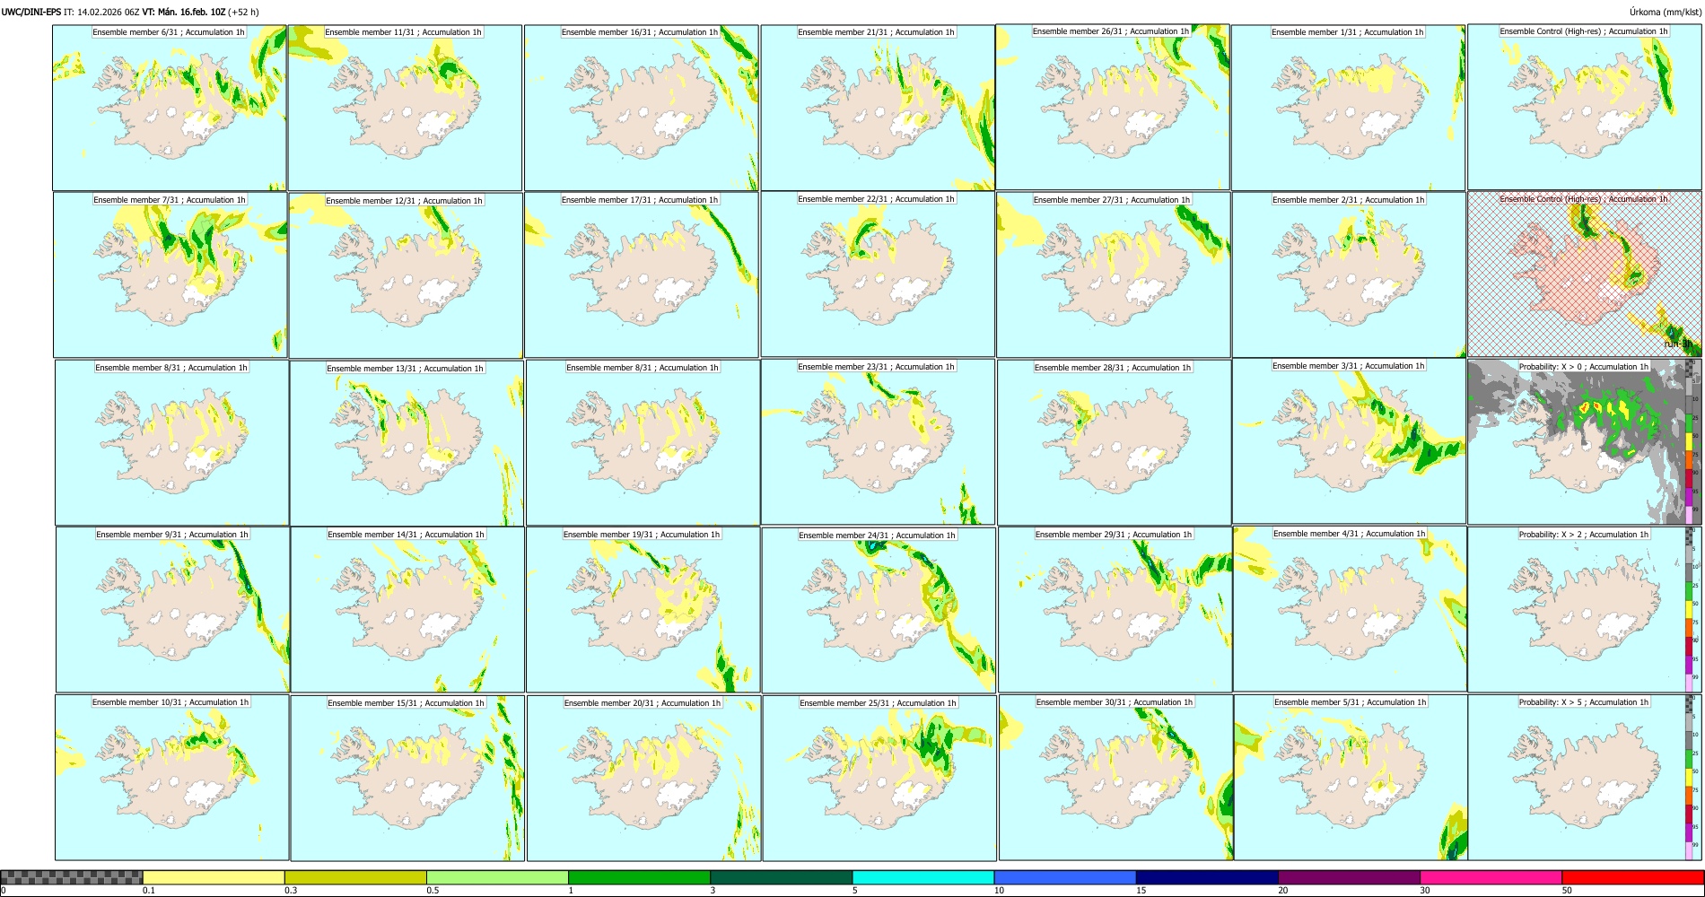Image resolution: width=1705 pixels, height=897 pixels.
Task: Click the Ensemble member 24/31 map panel
Action: (879, 610)
